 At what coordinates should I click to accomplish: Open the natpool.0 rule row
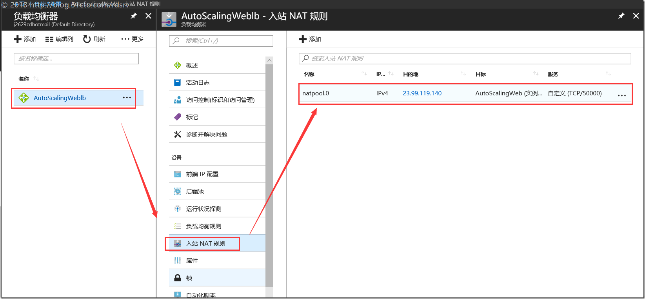[465, 93]
